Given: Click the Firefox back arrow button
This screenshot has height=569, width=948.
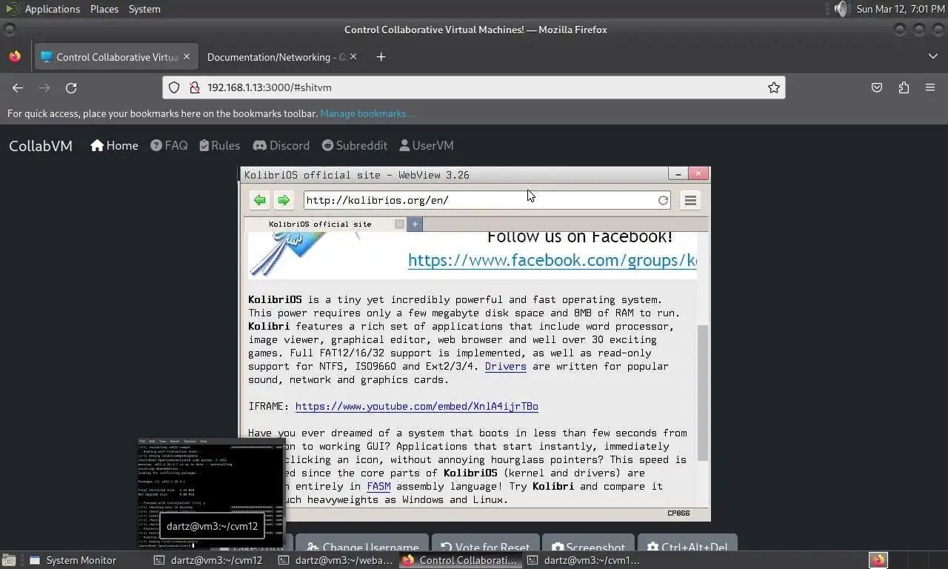Looking at the screenshot, I should [18, 87].
